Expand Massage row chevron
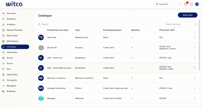The width and height of the screenshot is (202, 108). pos(195,98)
